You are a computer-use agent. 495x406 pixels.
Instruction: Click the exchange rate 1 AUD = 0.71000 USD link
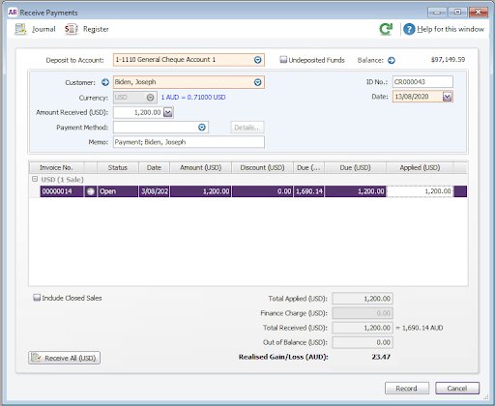(x=193, y=98)
